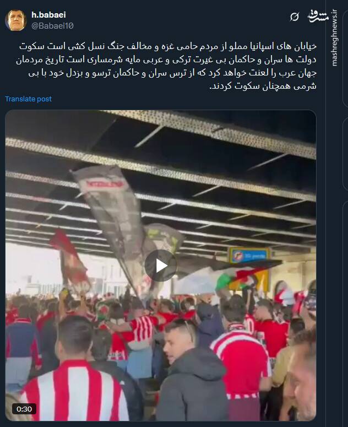Click the red-white striped shirt in the foreground
This screenshot has width=348, height=427.
point(75,390)
